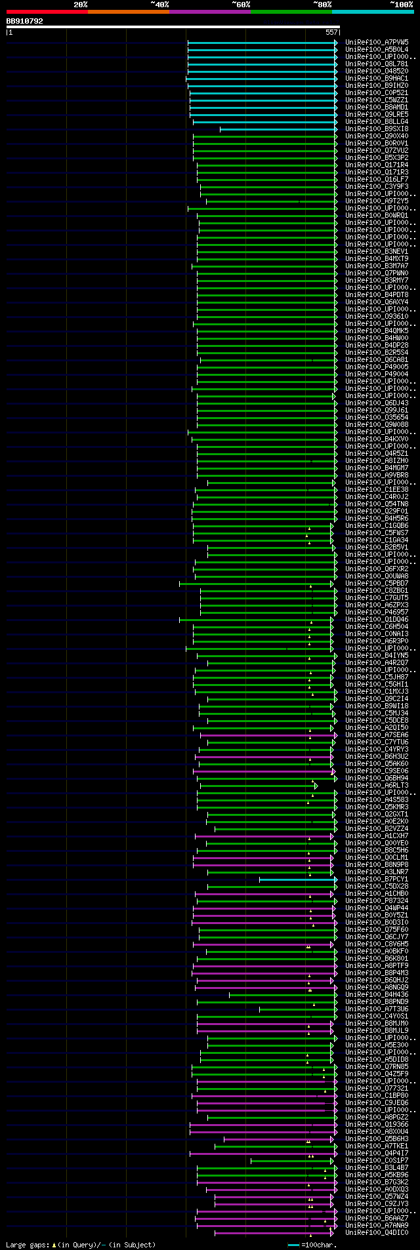Select the UniRef100_Q54TN8 label

coord(377,504)
